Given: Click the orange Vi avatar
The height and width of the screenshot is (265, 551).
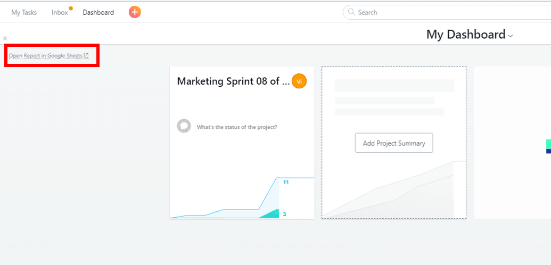Looking at the screenshot, I should point(299,81).
